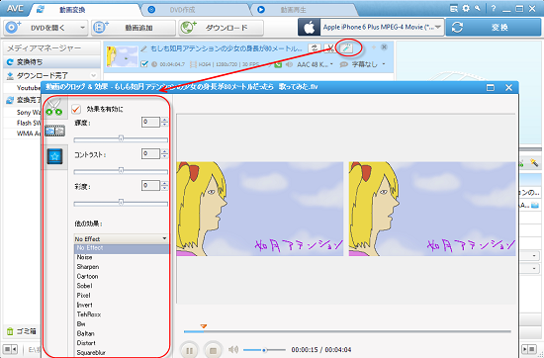
Task: Click the ダウンロード button
Action: (x=221, y=28)
